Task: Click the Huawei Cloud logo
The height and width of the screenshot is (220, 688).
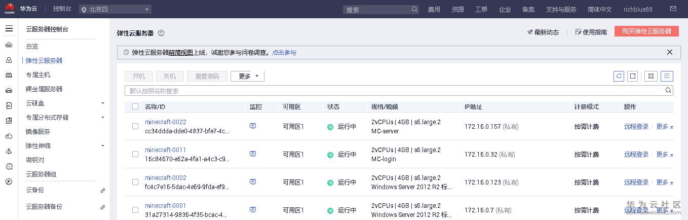Action: point(9,9)
